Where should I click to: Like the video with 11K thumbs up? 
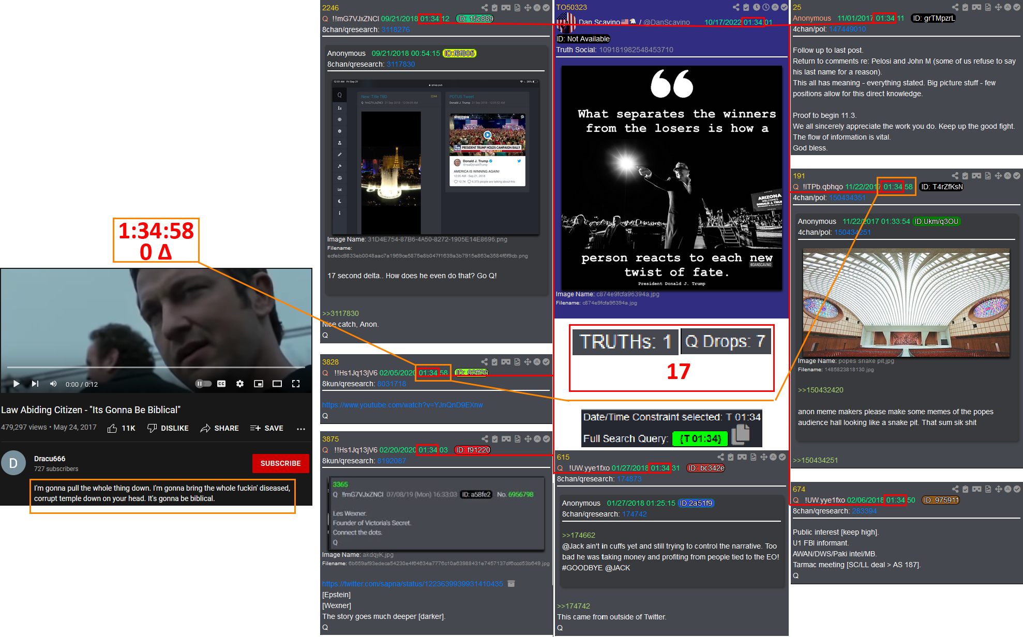coord(121,428)
